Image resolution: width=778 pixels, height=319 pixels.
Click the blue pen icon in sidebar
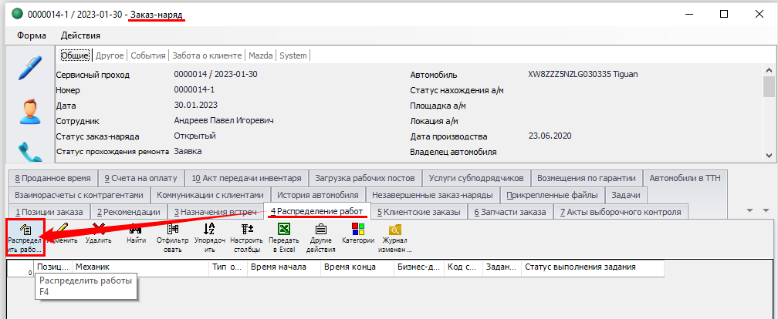pos(30,68)
